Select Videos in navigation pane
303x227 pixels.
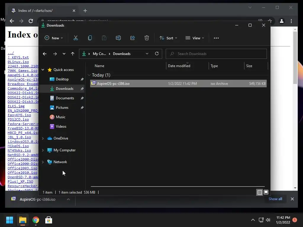click(61, 127)
